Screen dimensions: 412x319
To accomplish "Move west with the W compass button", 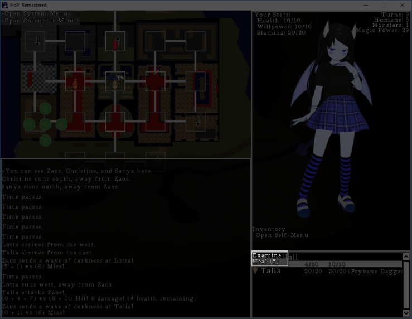I will pos(30,124).
